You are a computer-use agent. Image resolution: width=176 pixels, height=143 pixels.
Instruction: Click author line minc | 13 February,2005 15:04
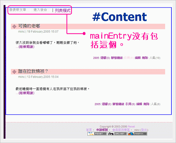click(38, 77)
